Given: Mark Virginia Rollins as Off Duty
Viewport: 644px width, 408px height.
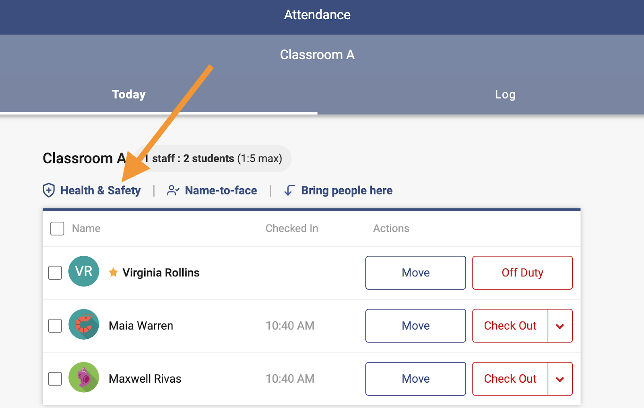Looking at the screenshot, I should [522, 273].
